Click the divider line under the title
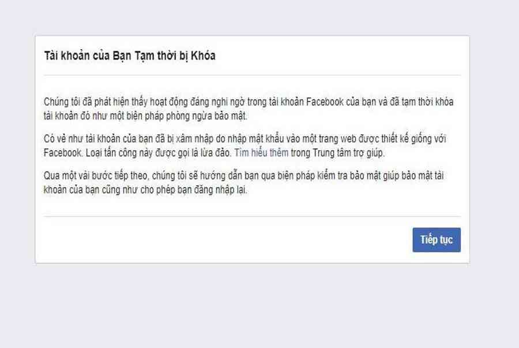519x348 pixels. pyautogui.click(x=252, y=76)
